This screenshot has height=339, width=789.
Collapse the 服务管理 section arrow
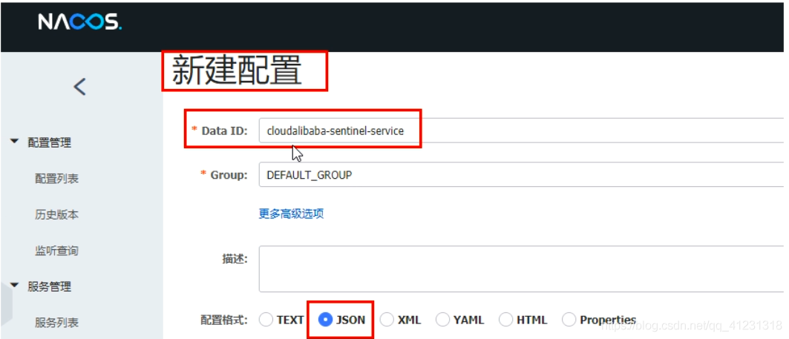pyautogui.click(x=14, y=286)
